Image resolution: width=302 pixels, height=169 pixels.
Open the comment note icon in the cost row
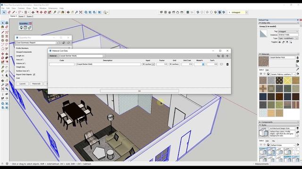[x=221, y=64]
